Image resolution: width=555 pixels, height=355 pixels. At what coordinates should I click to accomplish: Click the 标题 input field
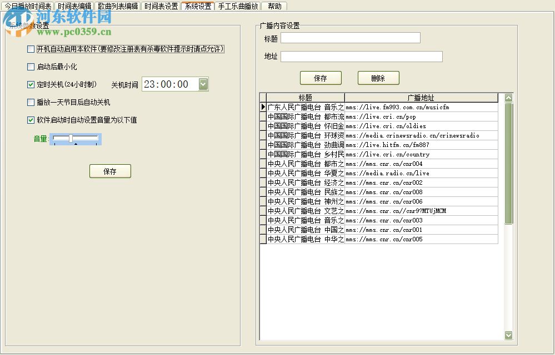pyautogui.click(x=351, y=38)
